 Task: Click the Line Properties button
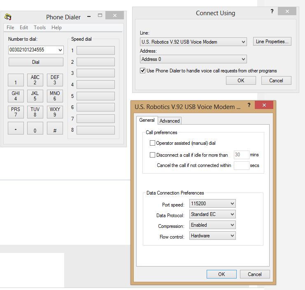[272, 42]
